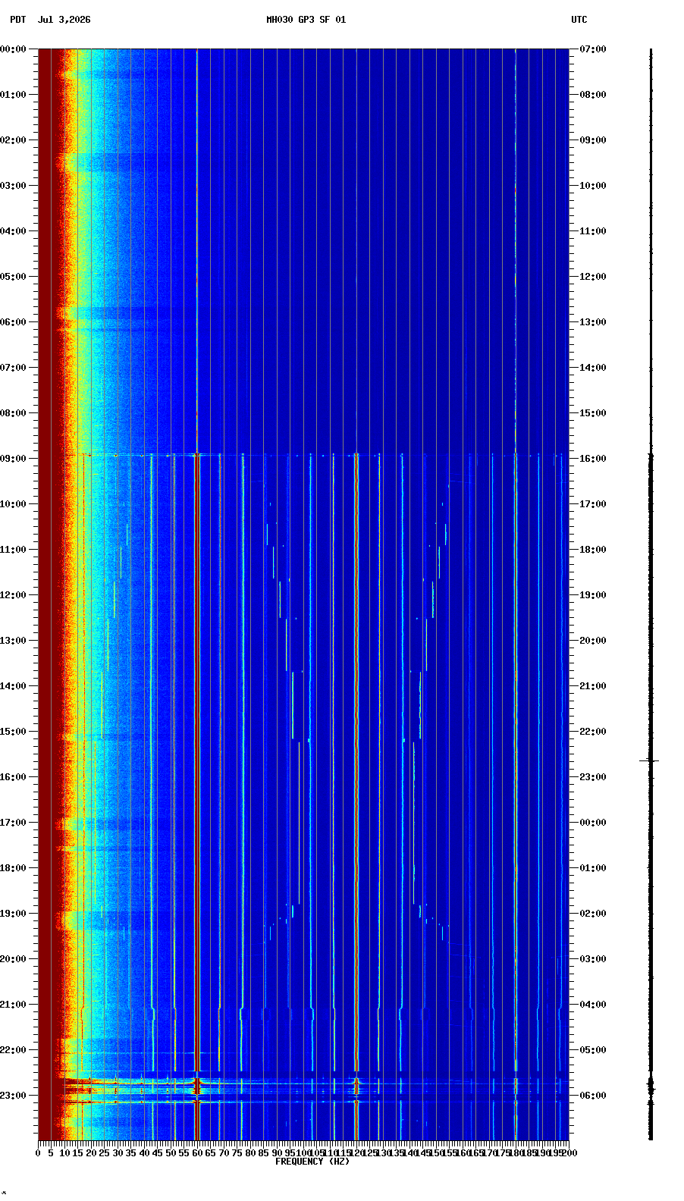
Task: Click the 22:00 label on the PDT axis
Action: [x=13, y=1050]
